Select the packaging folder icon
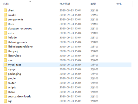Screen dimensions: 138x104 point(5,74)
